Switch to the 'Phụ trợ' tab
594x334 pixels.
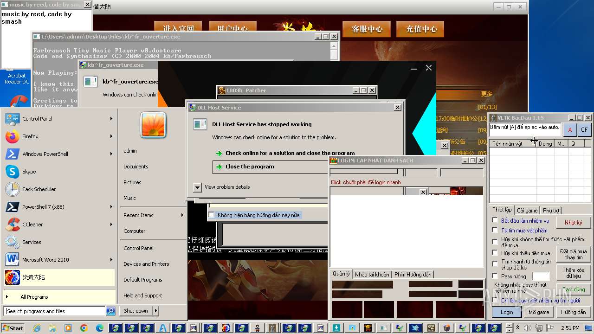[x=551, y=211]
